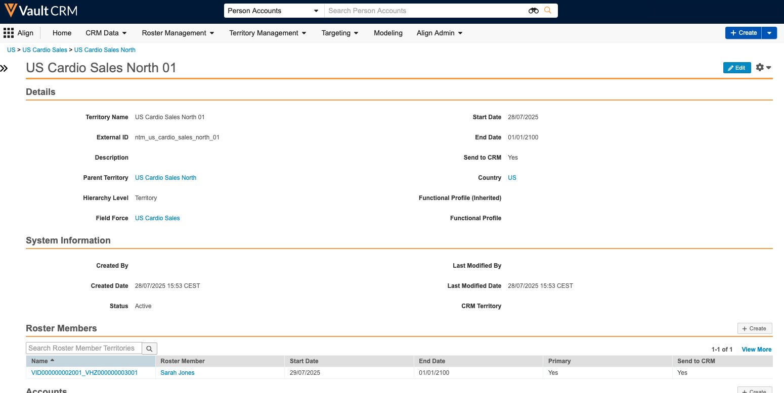The image size is (784, 393).
Task: Expand the left sidebar double-chevron
Action: pos(5,68)
